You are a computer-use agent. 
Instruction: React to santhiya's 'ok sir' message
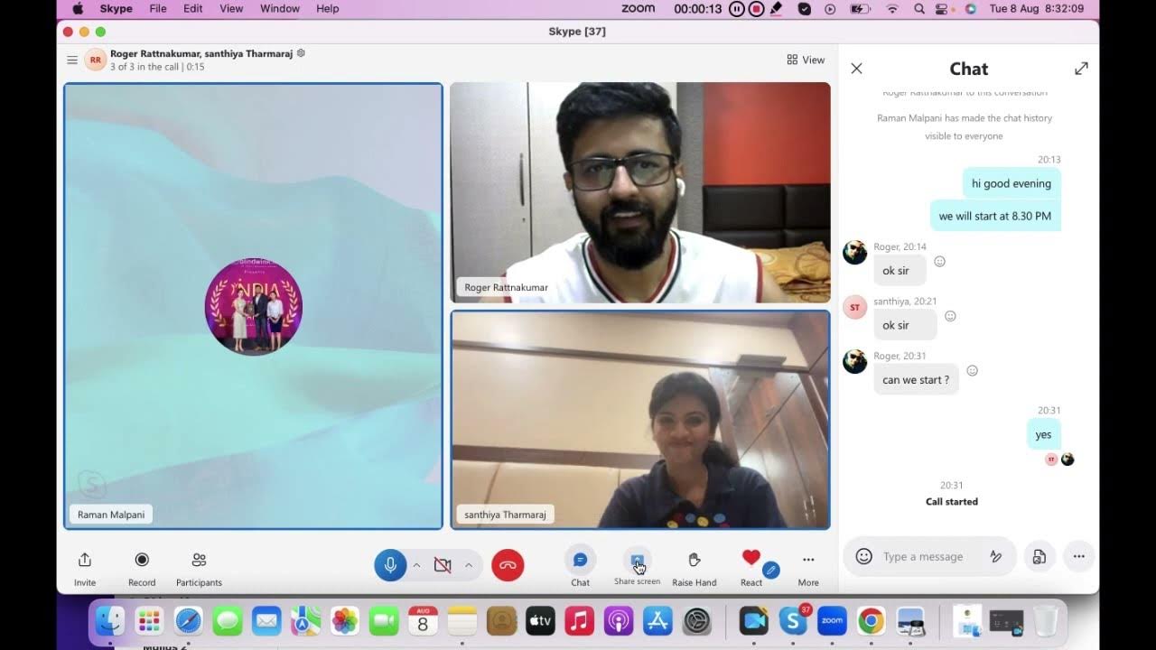[x=950, y=316]
